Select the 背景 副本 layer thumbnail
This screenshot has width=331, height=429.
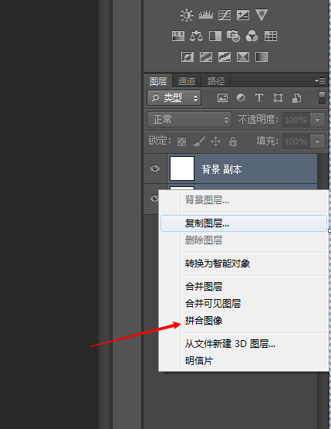pyautogui.click(x=182, y=169)
